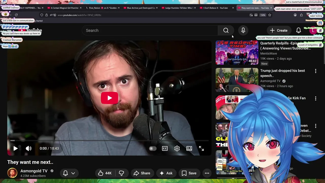Click the 4.23M subscribers text

[33, 176]
